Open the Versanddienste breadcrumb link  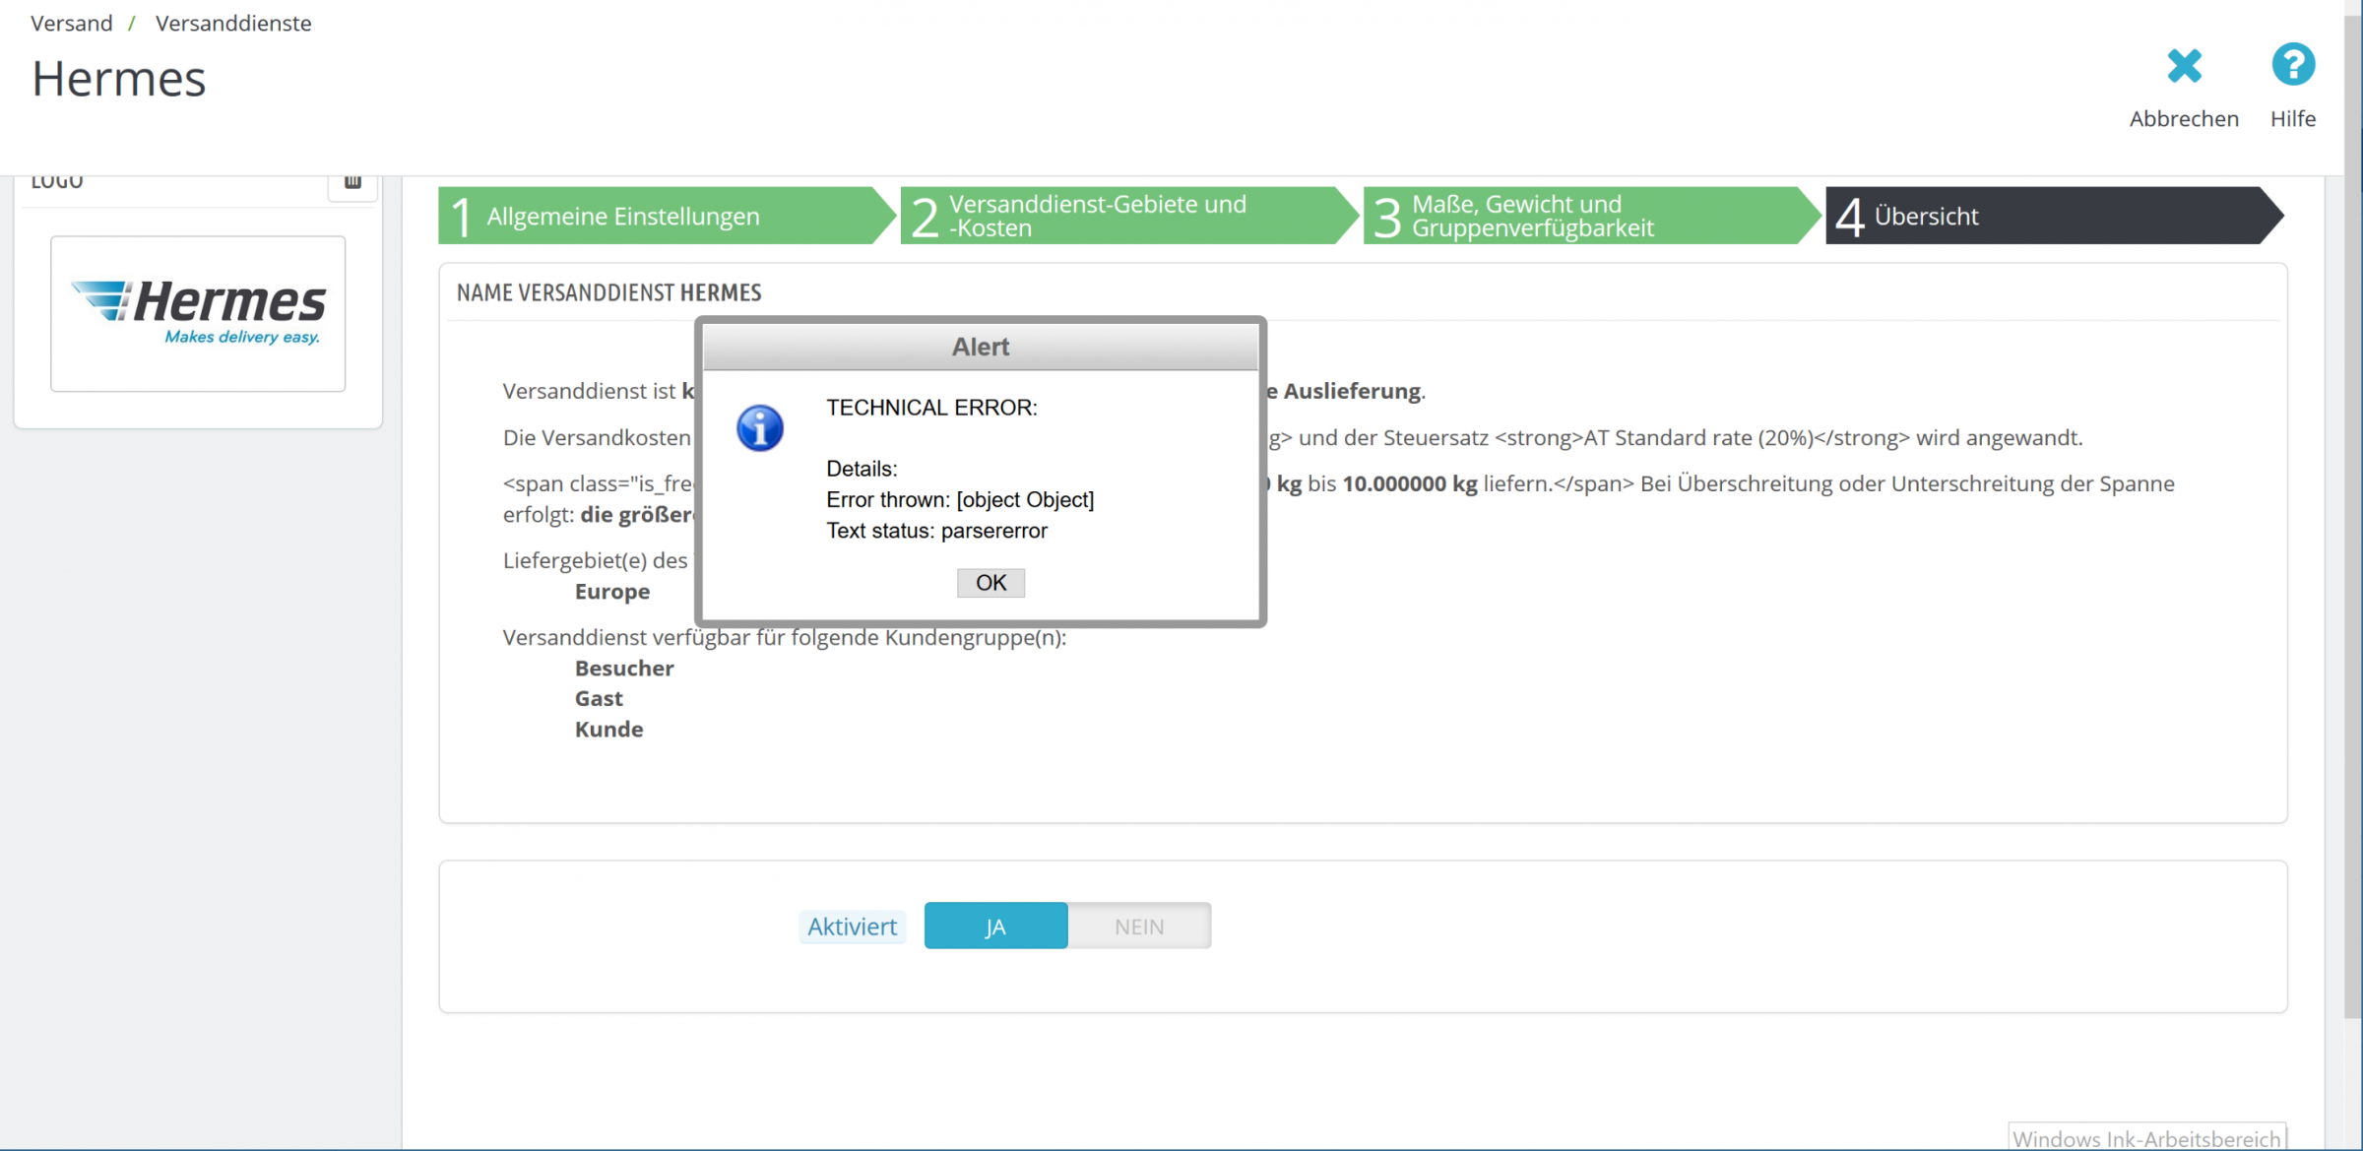click(233, 23)
